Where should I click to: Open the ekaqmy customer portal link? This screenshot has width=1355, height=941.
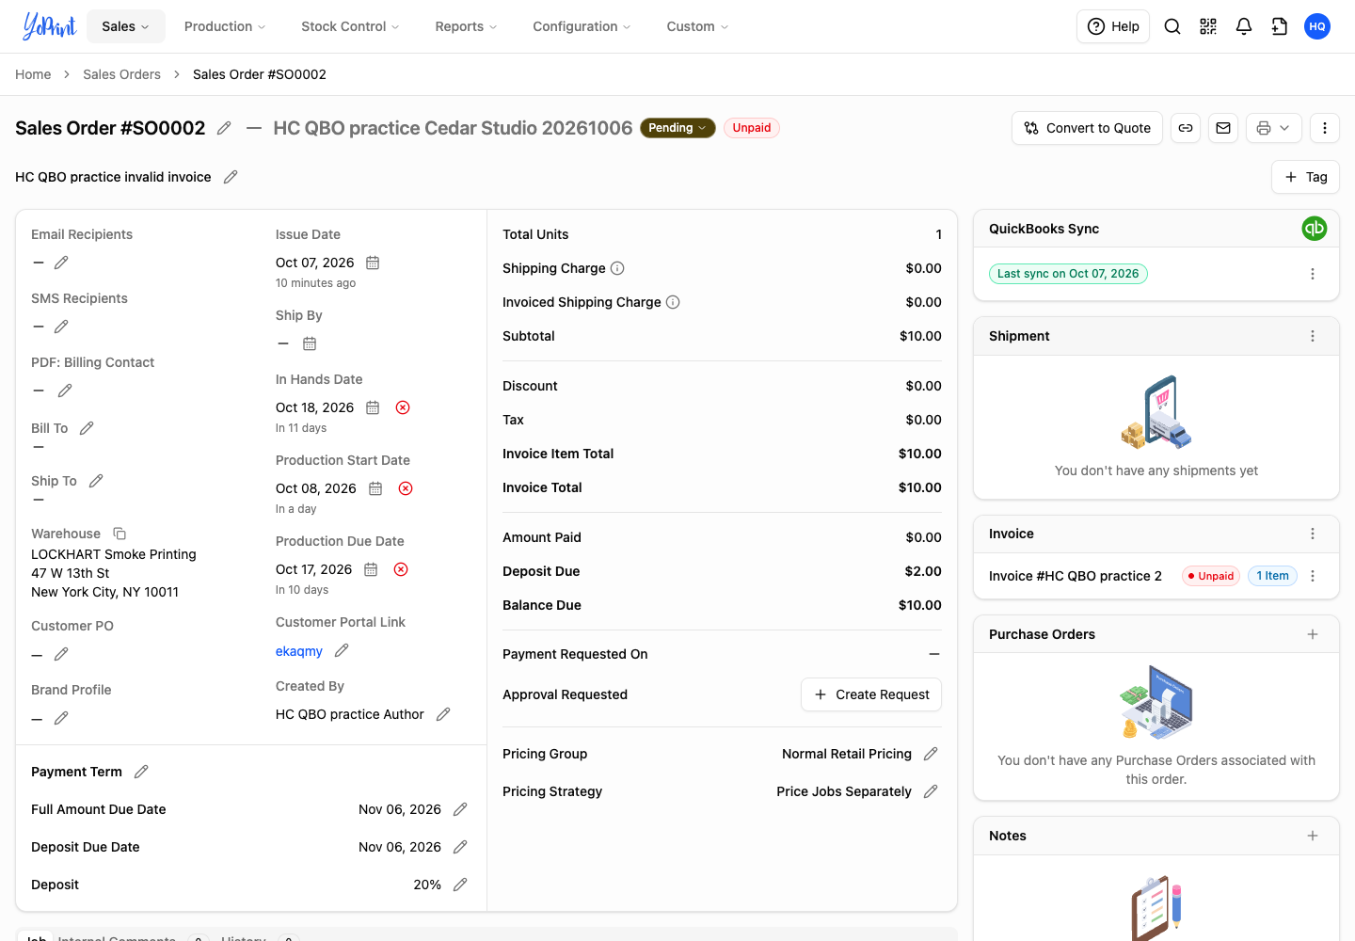[299, 651]
